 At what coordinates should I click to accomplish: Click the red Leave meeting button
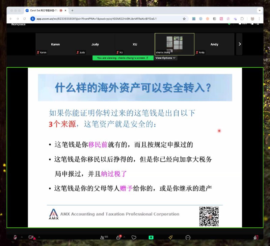[x=255, y=237]
